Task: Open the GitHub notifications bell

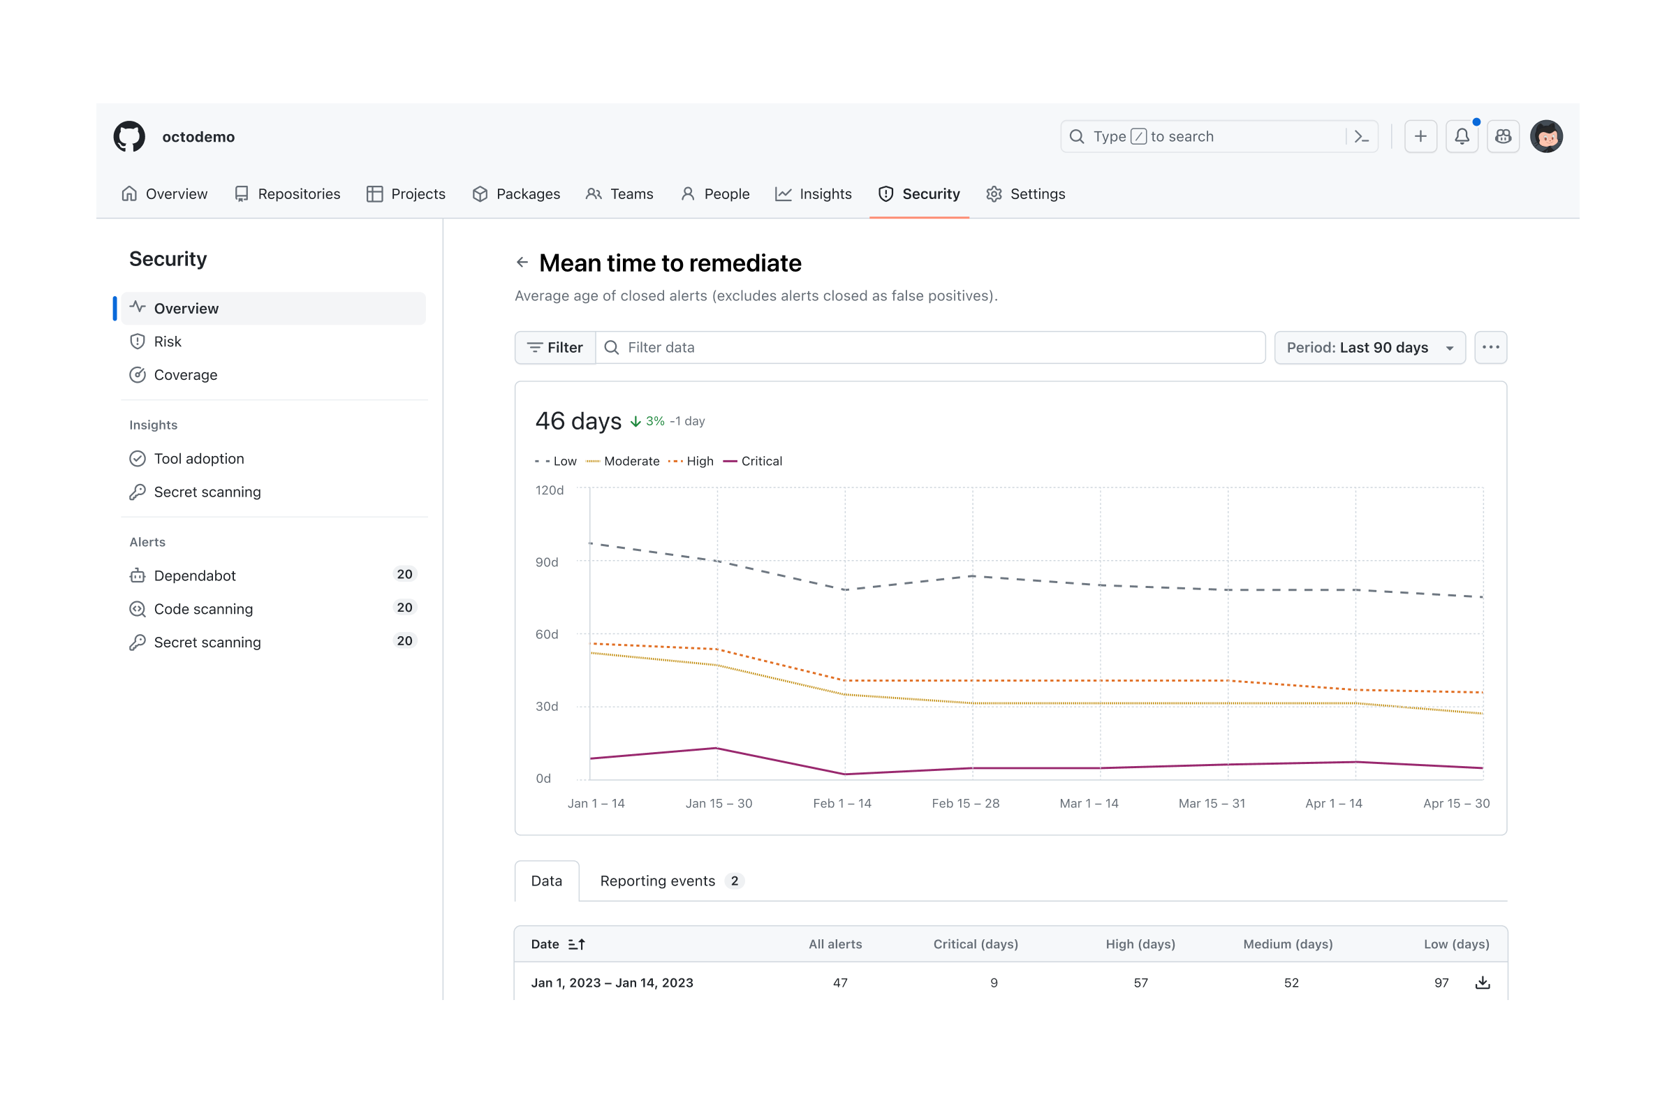Action: point(1462,136)
